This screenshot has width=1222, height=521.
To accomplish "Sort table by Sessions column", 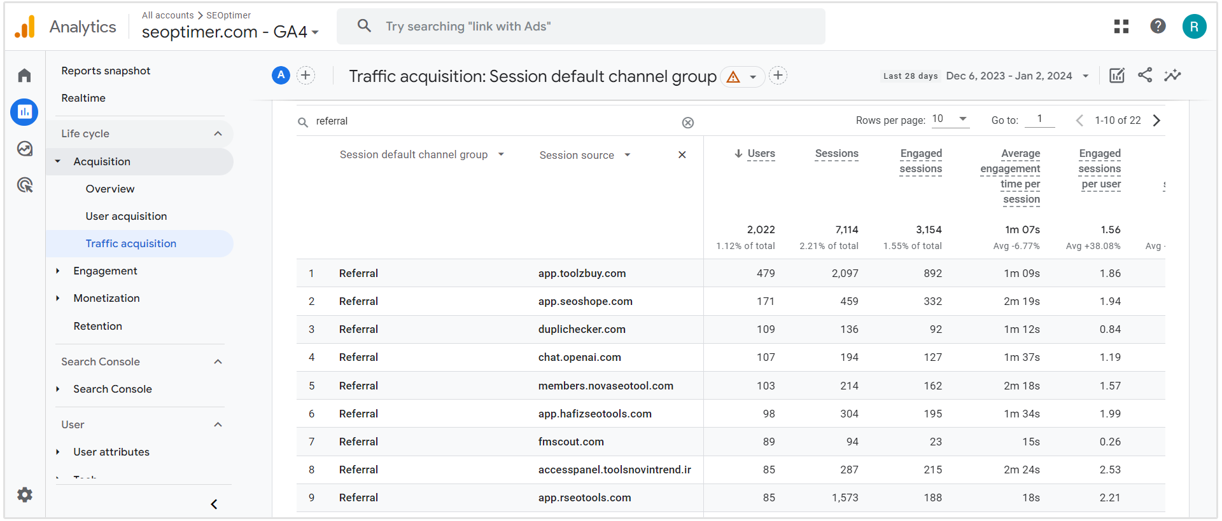I will coord(836,154).
